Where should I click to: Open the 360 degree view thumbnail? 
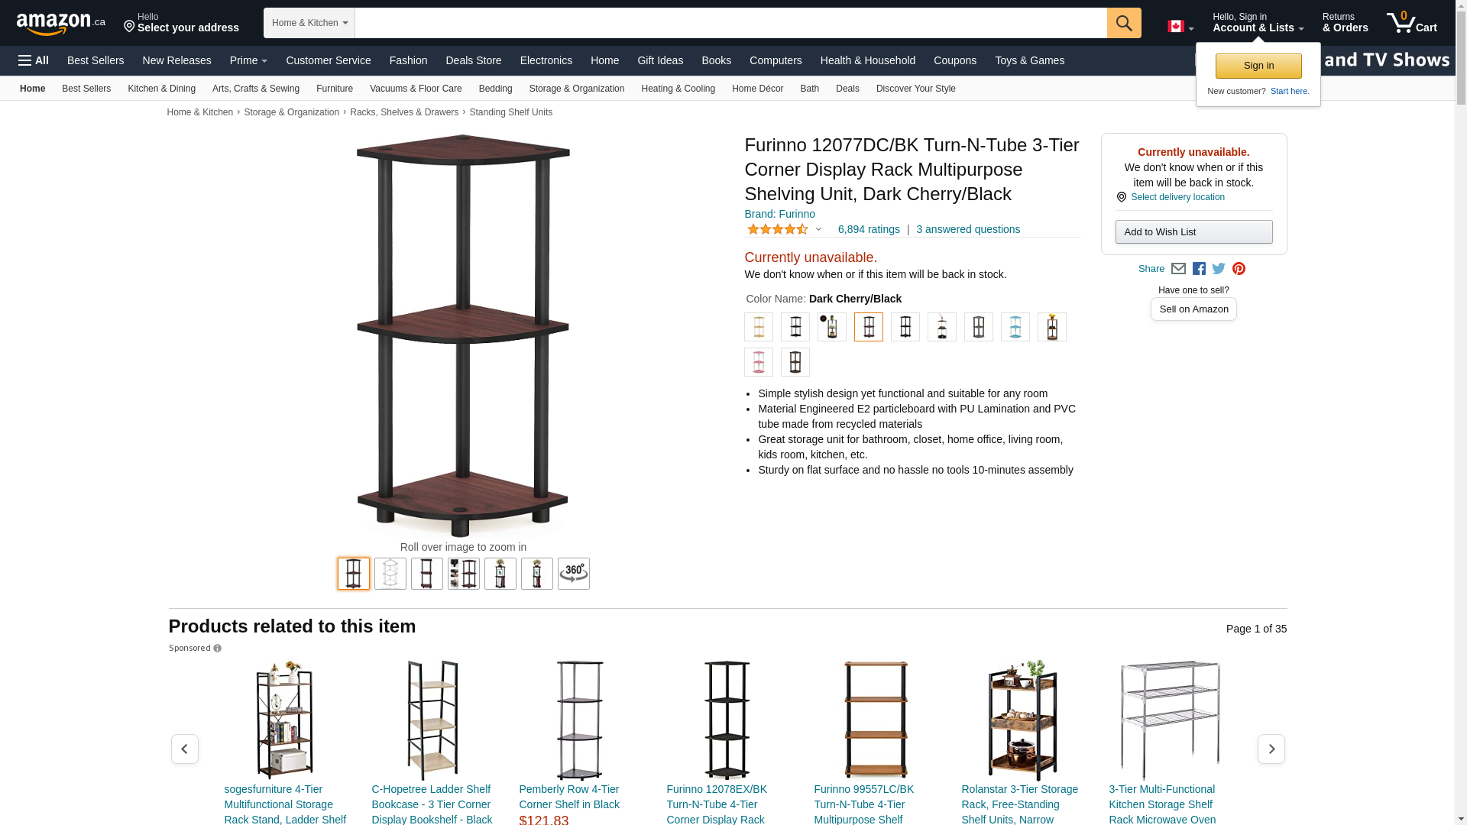[x=574, y=574]
